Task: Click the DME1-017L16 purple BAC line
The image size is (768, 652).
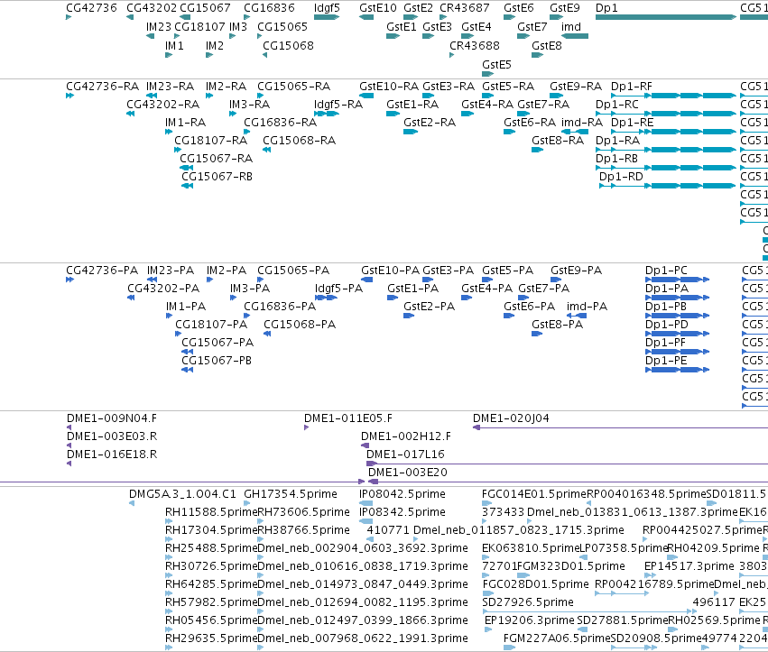Action: [x=567, y=464]
